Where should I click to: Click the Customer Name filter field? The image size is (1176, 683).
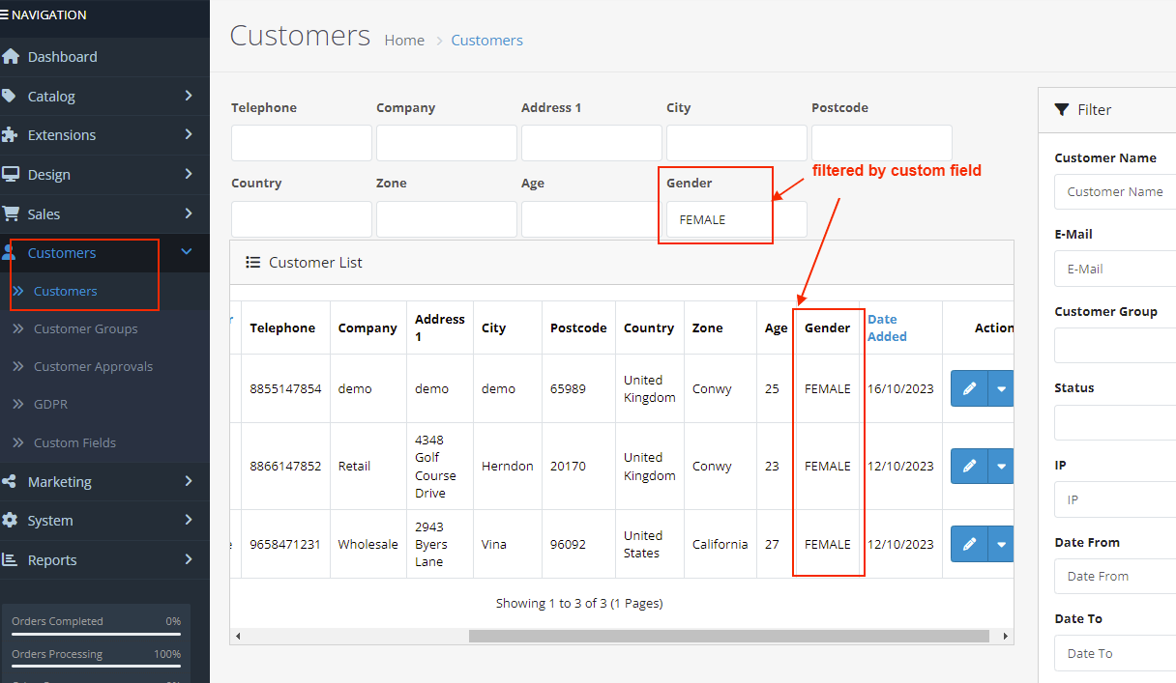pos(1115,192)
